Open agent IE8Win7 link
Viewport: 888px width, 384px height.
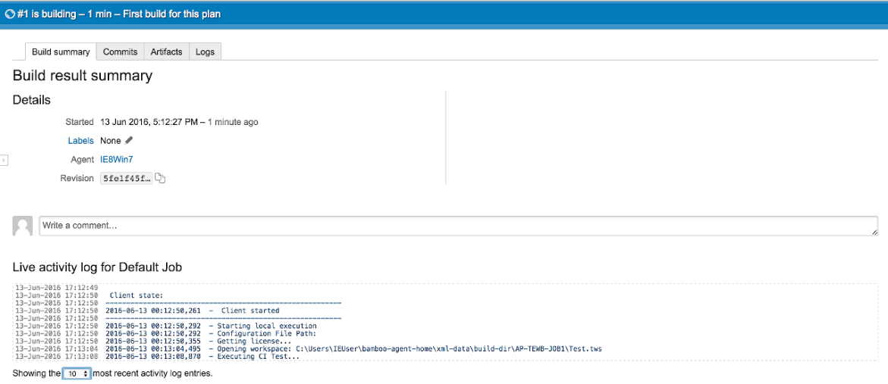[117, 160]
